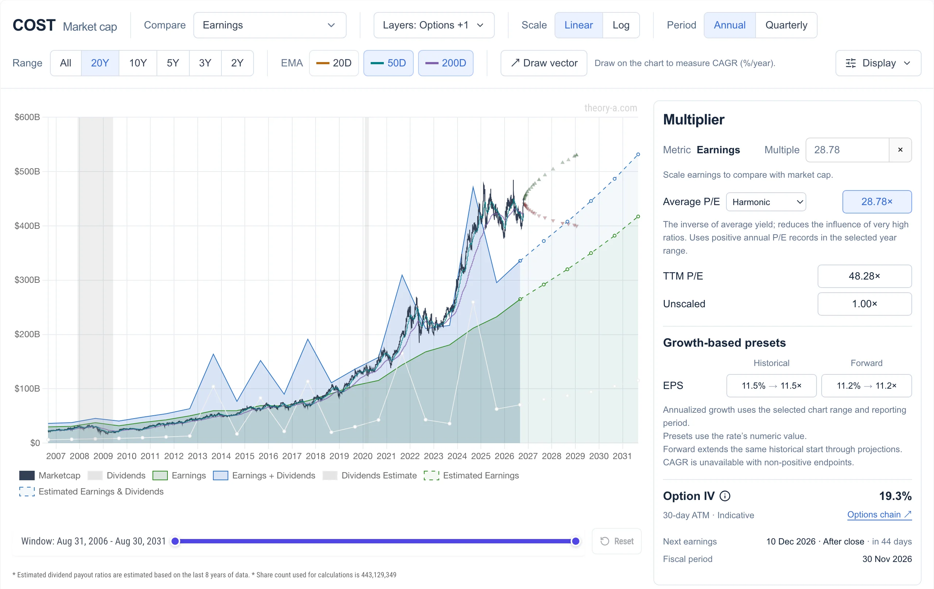934x589 pixels.
Task: Toggle the Estimated Earnings legend item
Action: [471, 475]
